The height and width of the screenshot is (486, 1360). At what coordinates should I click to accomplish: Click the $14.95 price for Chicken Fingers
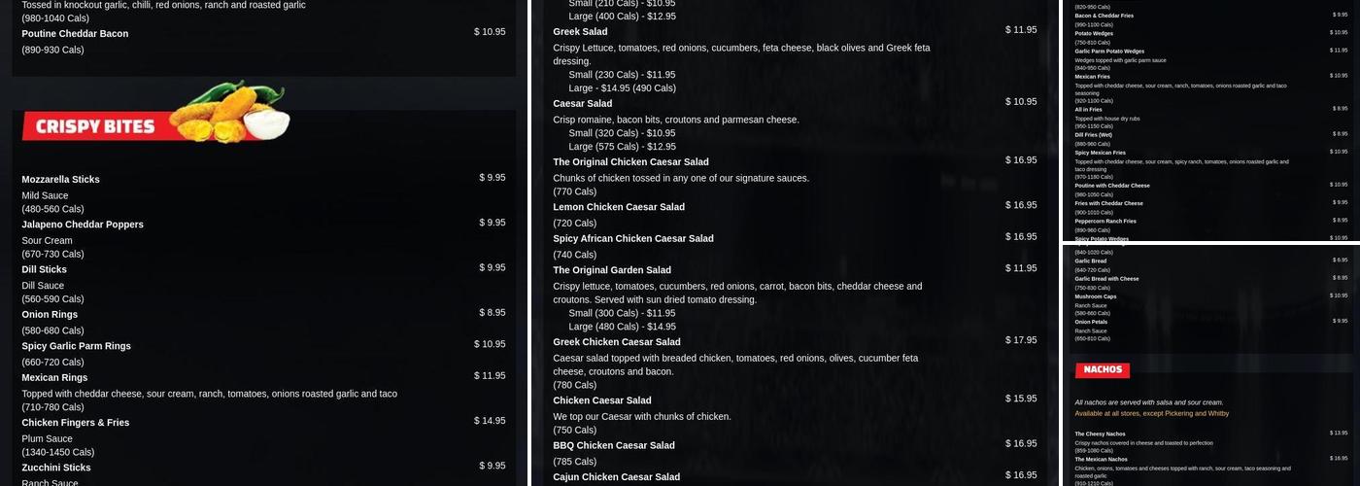490,421
